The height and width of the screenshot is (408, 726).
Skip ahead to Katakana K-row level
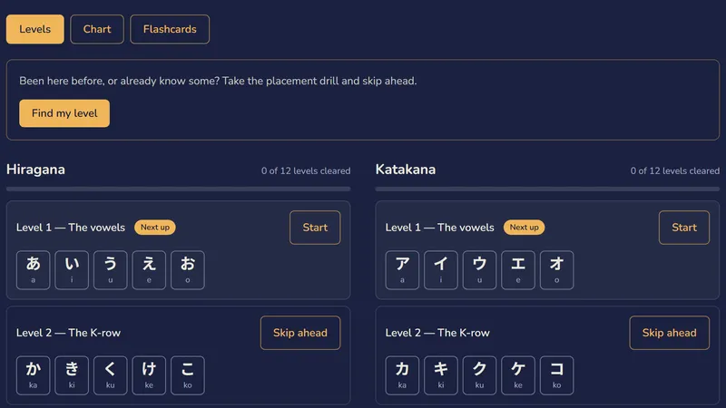click(x=669, y=333)
